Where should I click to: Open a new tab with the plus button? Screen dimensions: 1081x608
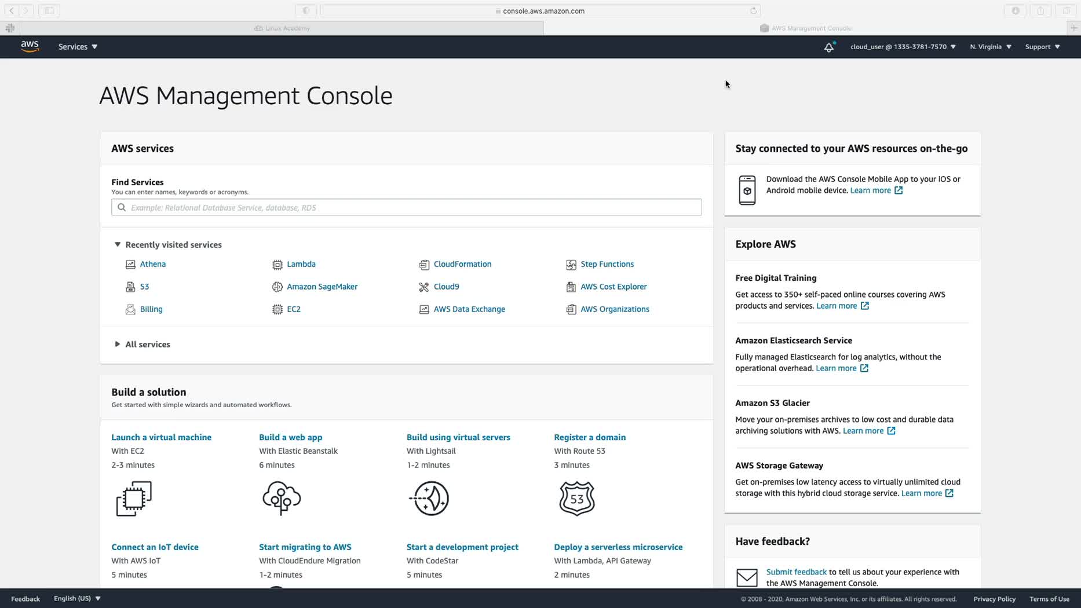(1073, 28)
